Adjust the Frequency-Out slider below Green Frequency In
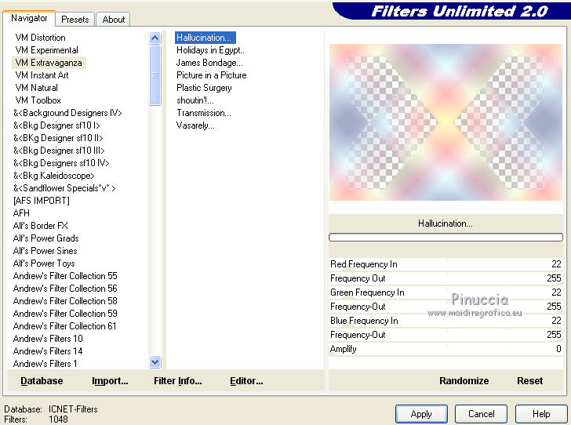571x425 pixels. [x=446, y=307]
